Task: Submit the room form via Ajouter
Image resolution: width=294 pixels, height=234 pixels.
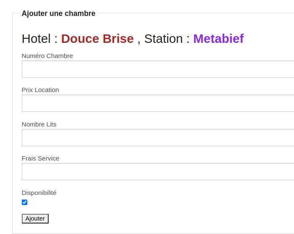Action: [35, 218]
